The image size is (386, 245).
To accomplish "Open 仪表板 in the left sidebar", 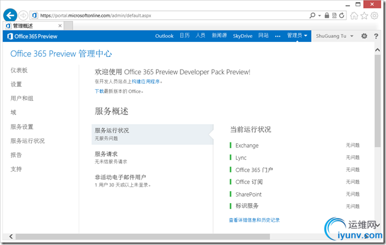I will tap(19, 70).
